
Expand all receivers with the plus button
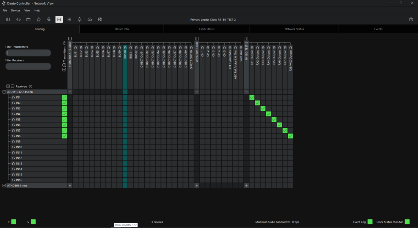point(8,86)
